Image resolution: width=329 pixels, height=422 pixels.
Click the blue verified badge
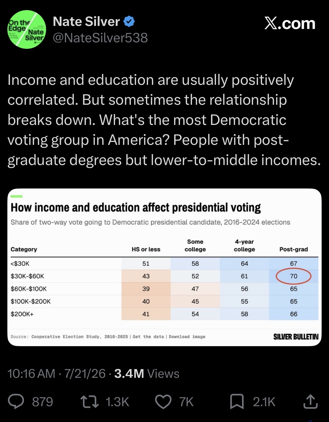129,22
